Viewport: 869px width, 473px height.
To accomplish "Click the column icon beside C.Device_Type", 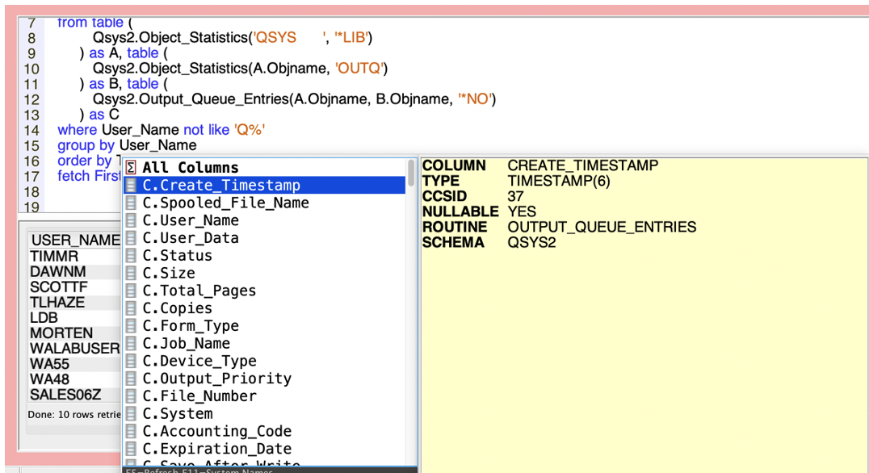I will 130,360.
